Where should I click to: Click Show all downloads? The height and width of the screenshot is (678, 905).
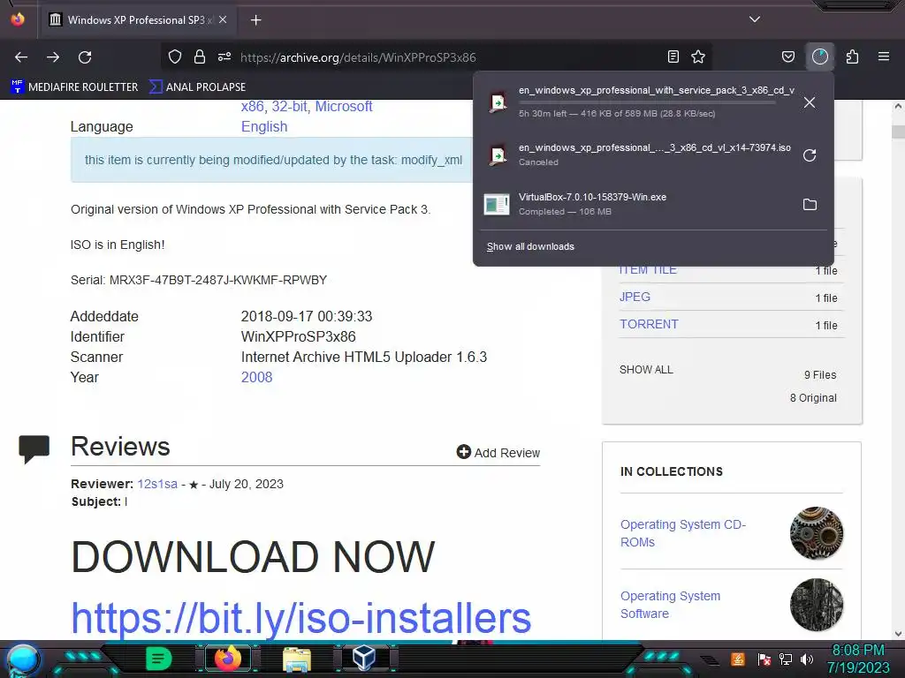tap(530, 247)
